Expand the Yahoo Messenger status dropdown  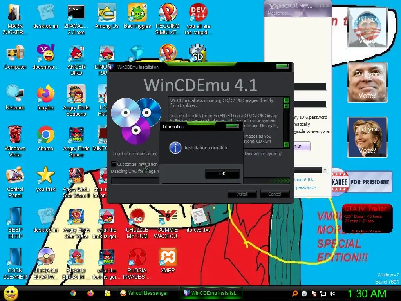325,170
